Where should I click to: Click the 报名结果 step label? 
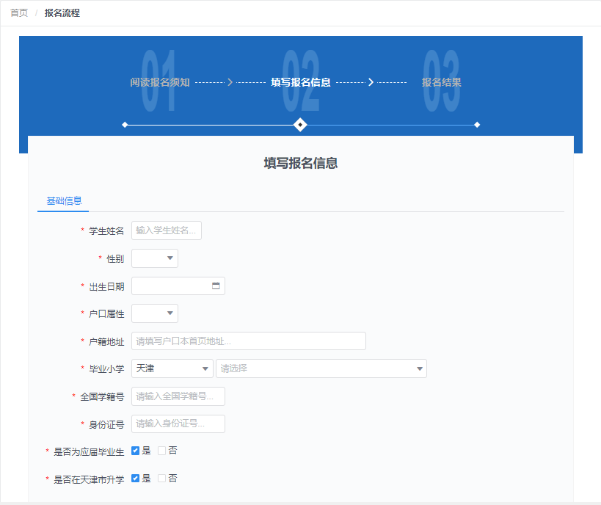click(x=442, y=82)
